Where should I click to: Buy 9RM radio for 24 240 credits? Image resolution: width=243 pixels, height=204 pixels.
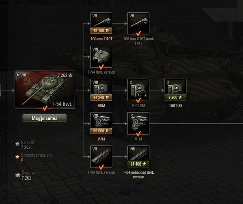click(x=101, y=97)
